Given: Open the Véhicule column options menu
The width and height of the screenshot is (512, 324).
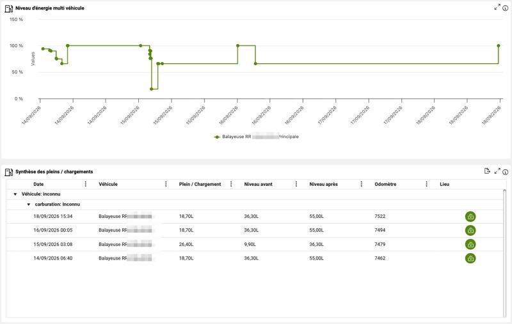Looking at the screenshot, I should pyautogui.click(x=166, y=184).
